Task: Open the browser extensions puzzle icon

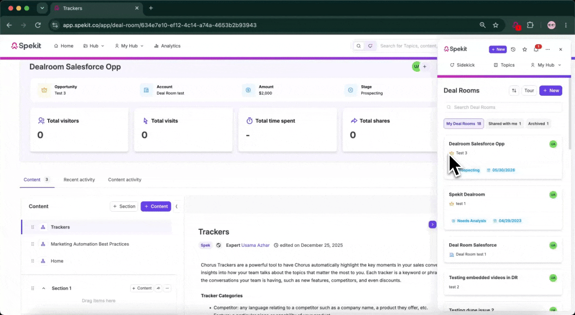Action: 530,25
